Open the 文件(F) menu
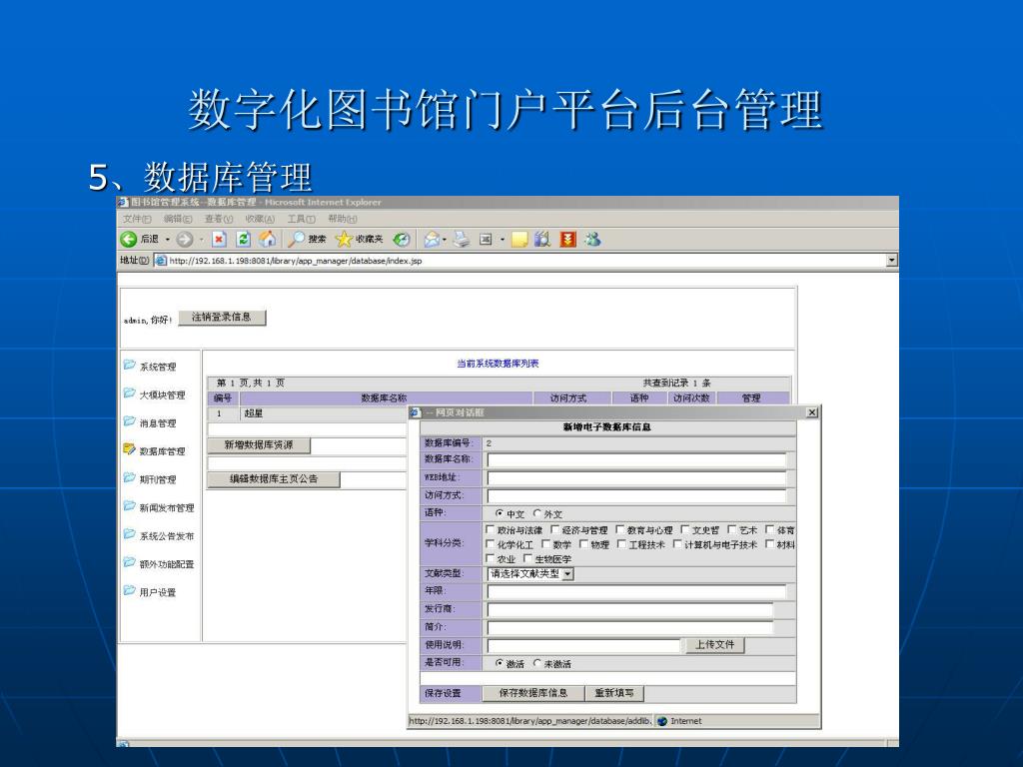The height and width of the screenshot is (767, 1023). tap(137, 219)
